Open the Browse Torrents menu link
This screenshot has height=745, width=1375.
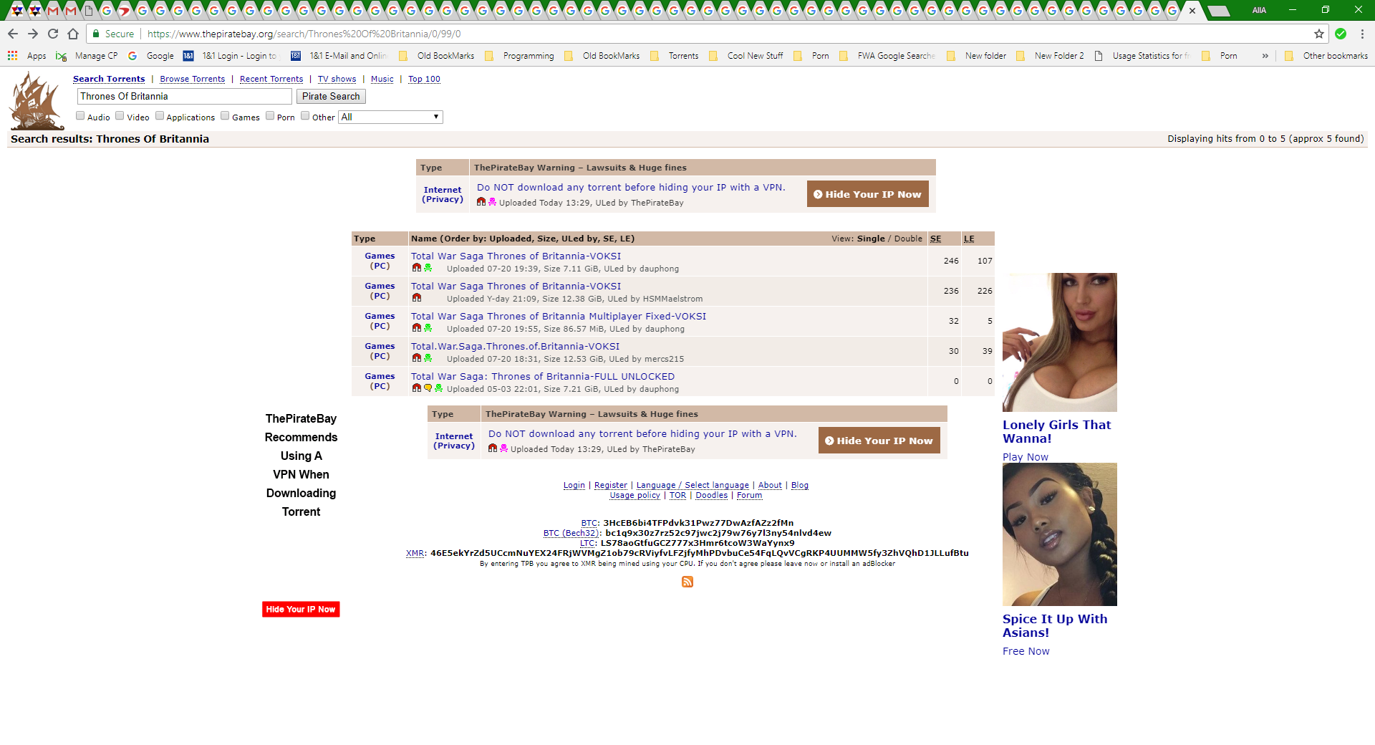click(192, 79)
